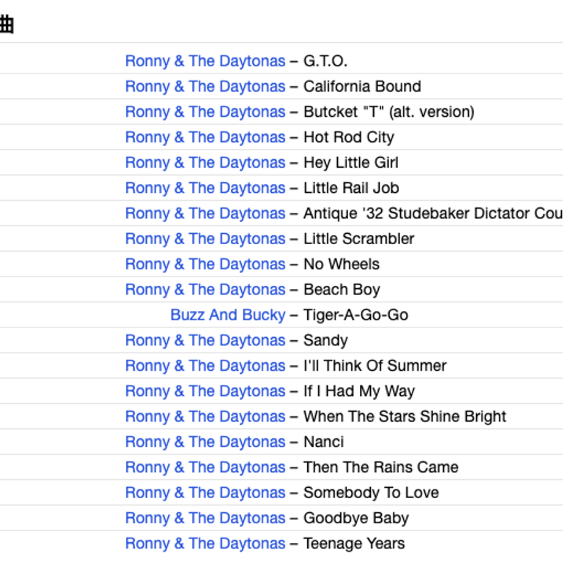Image resolution: width=563 pixels, height=563 pixels.
Task: Select the track title Teenage Years
Action: click(354, 543)
